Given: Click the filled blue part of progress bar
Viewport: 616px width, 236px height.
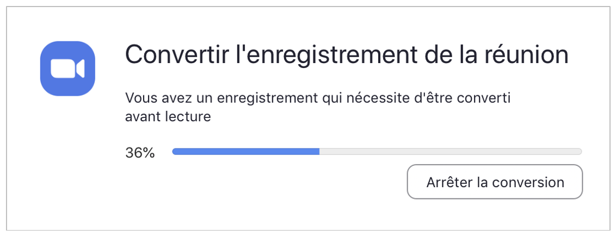Looking at the screenshot, I should (x=245, y=152).
